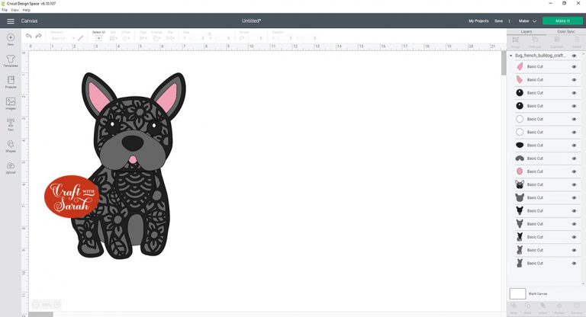
Task: Click the Undo arrow icon
Action: click(x=29, y=36)
